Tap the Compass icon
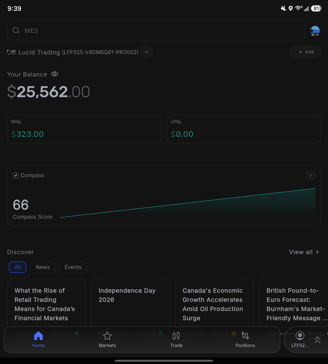This screenshot has width=328, height=364. pyautogui.click(x=16, y=175)
